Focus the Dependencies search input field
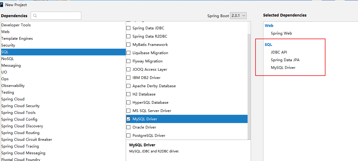Viewport: 358px width, 161px height. coord(56,16)
